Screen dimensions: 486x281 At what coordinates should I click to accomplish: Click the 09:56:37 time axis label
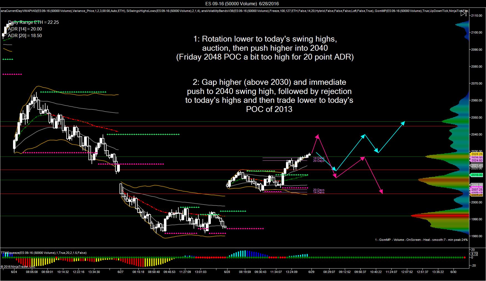click(361, 272)
